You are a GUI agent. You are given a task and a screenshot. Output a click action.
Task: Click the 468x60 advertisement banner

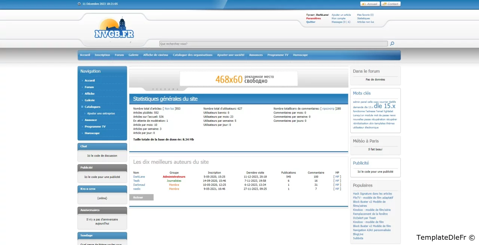coord(239,79)
